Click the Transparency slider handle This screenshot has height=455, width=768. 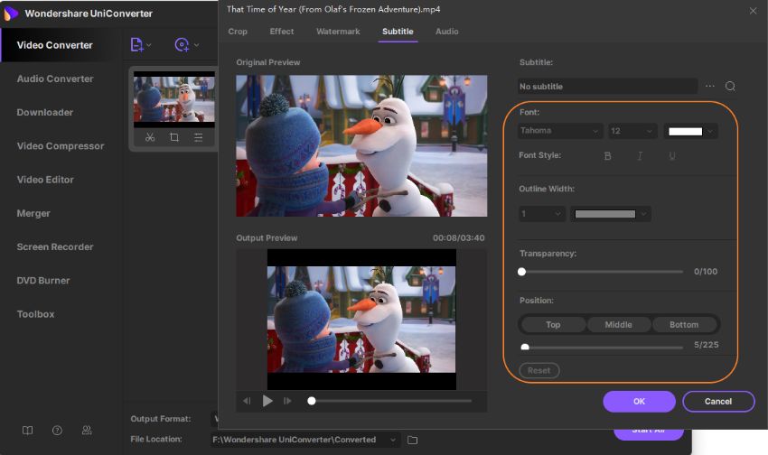[521, 272]
